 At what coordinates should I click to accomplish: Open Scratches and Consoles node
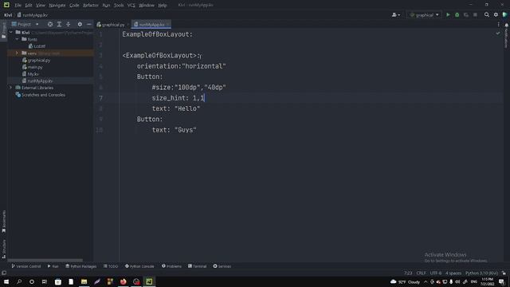43,95
